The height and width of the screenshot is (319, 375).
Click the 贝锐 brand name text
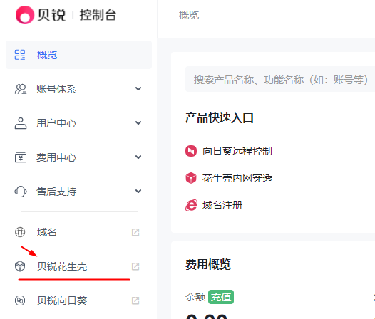tap(51, 15)
